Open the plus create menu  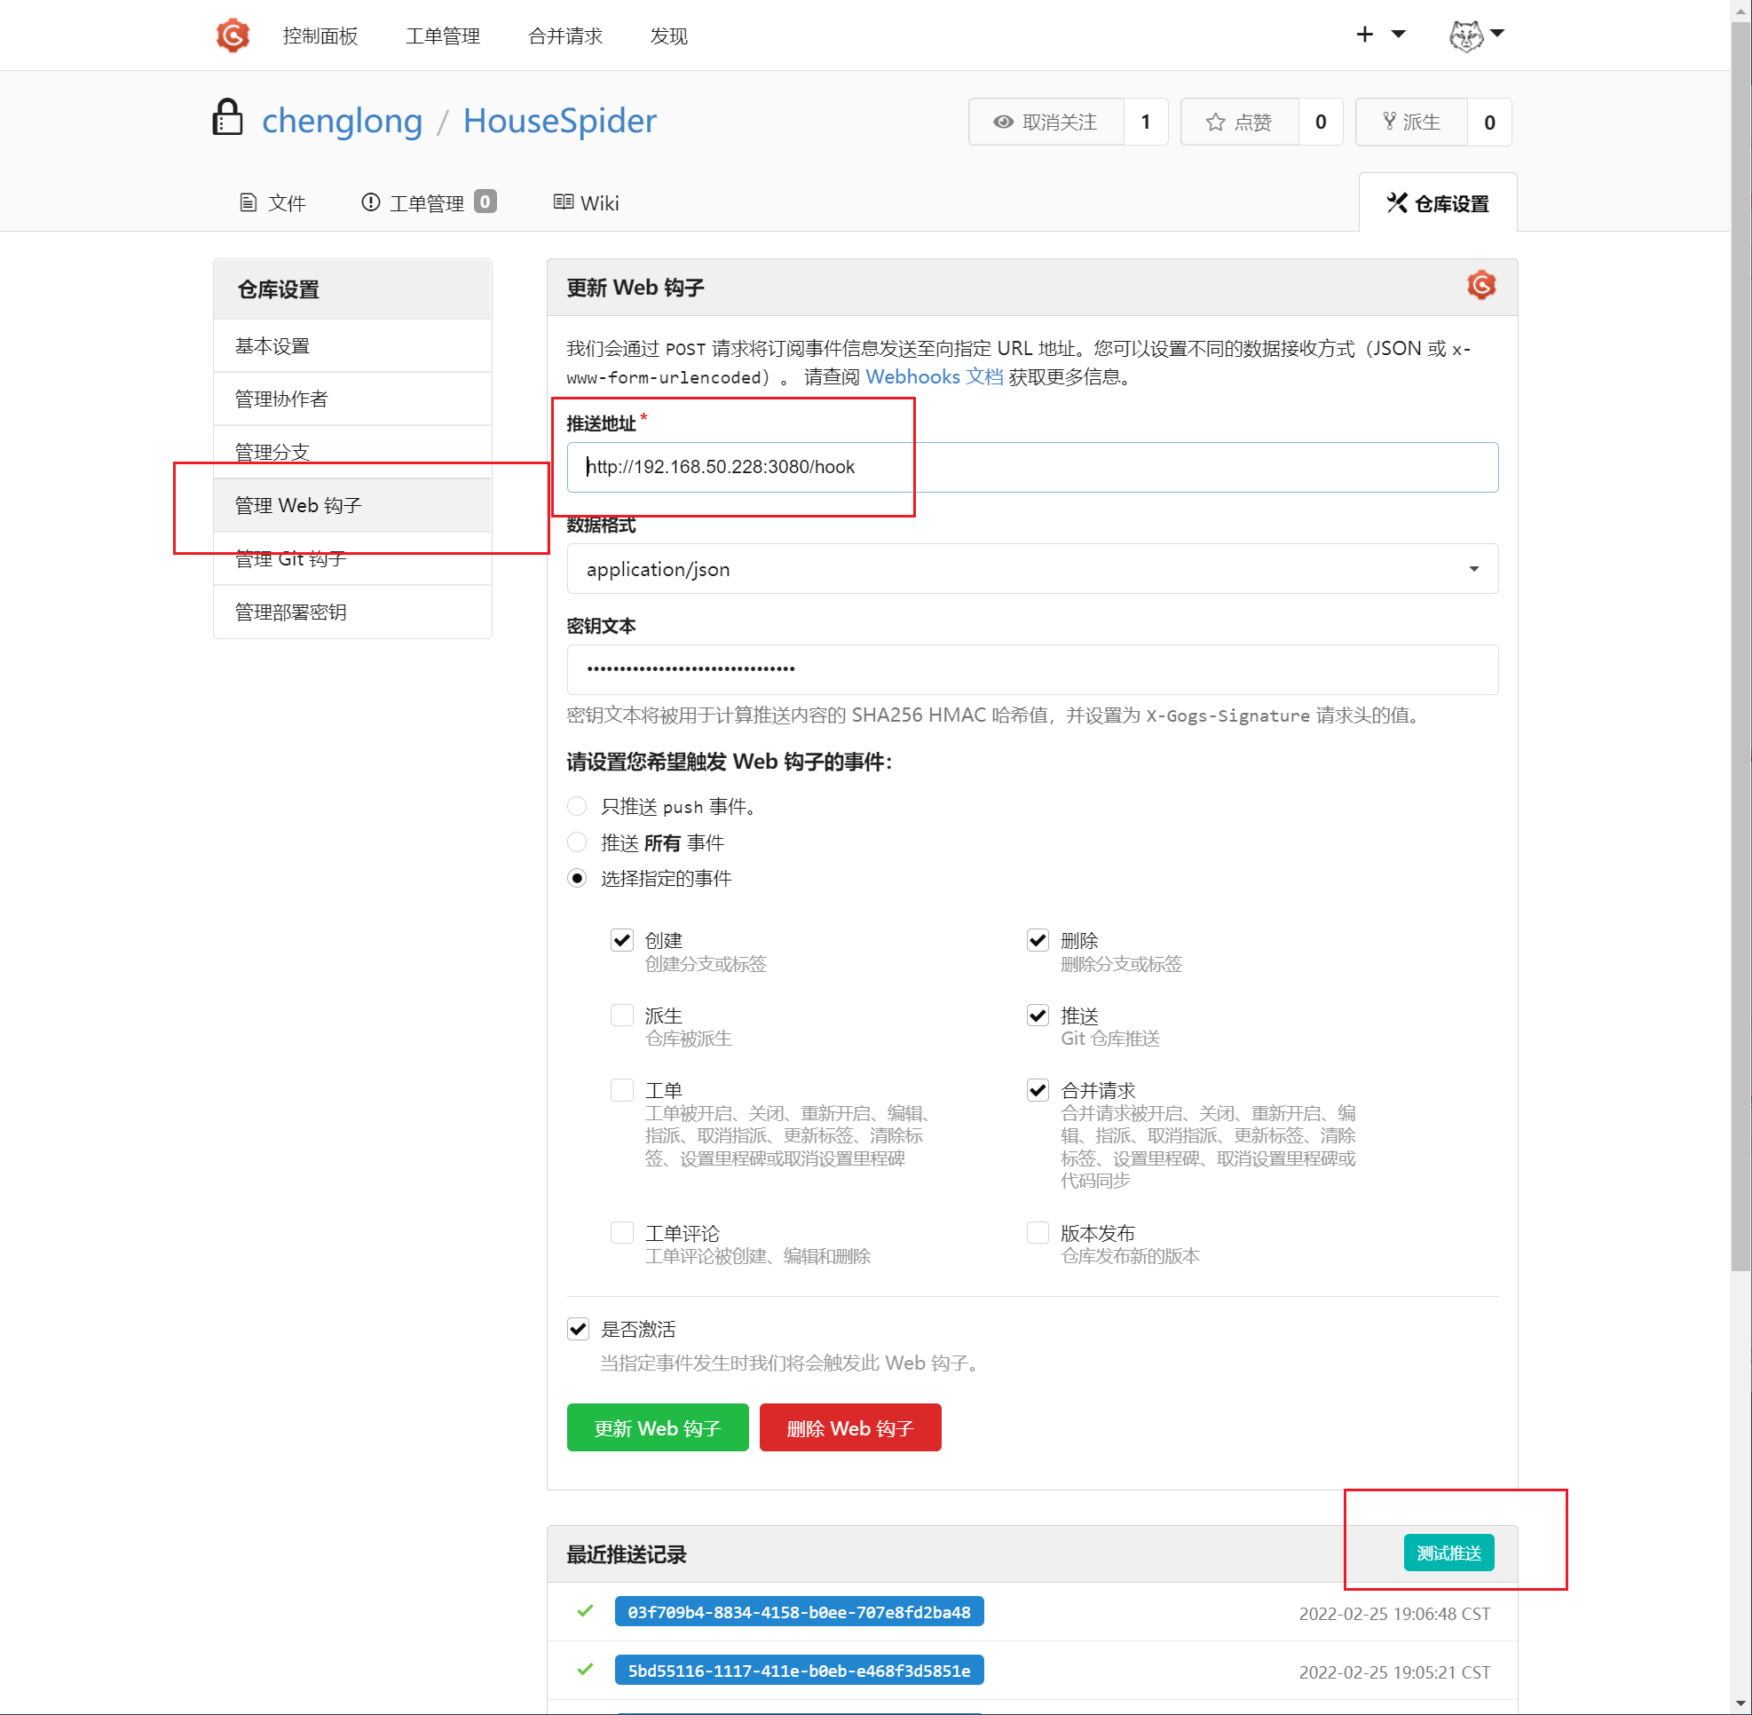(x=1381, y=35)
